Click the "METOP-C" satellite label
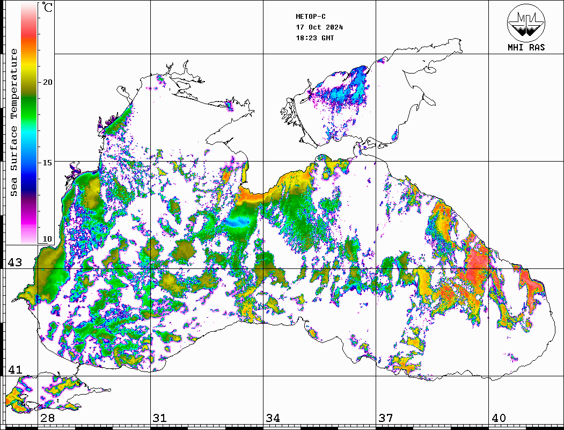564x430 pixels. (311, 16)
